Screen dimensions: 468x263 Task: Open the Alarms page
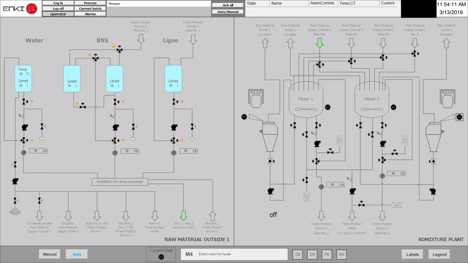(90, 14)
